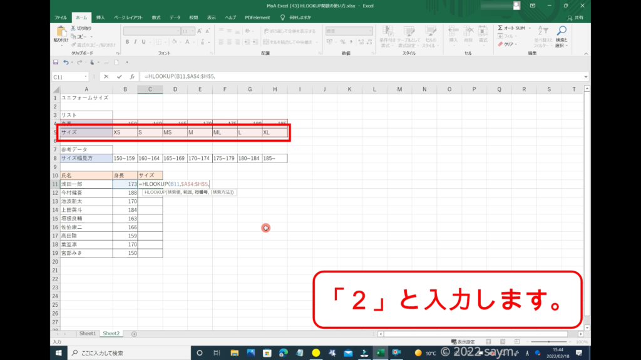Open the Insert Function fx dialog
641x360 pixels.
click(132, 76)
